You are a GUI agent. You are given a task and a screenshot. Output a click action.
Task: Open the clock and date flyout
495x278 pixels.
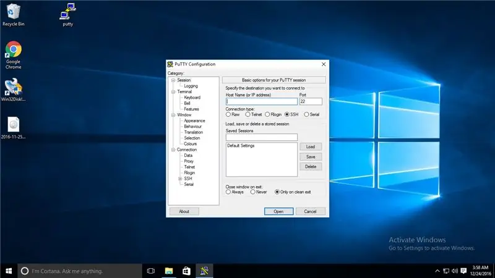[480, 271]
